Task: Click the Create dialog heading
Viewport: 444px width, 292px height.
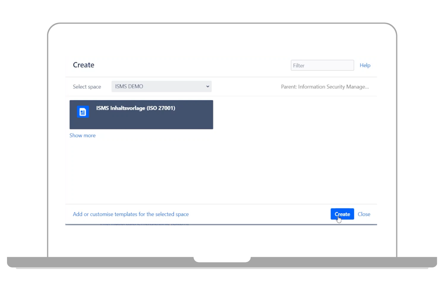Action: [x=84, y=65]
